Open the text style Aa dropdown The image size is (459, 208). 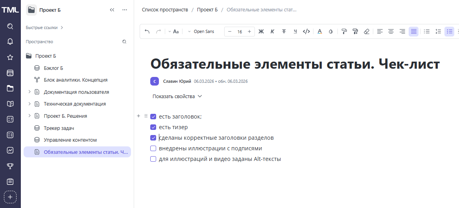[173, 31]
